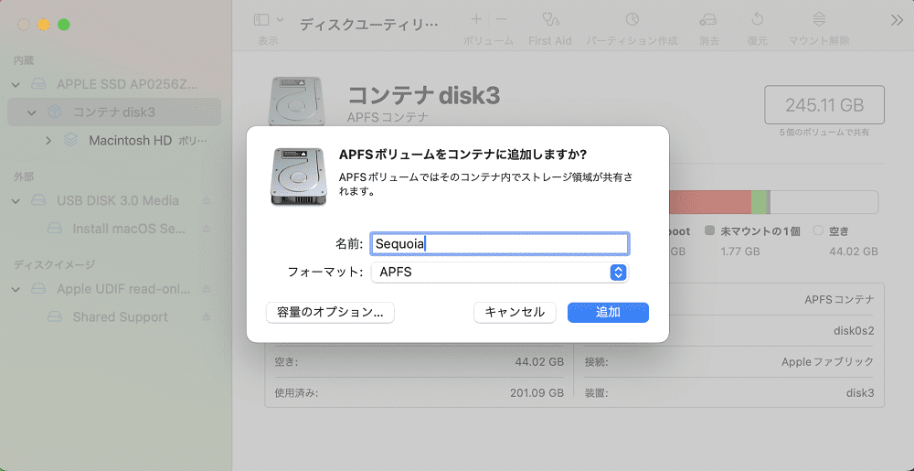Select APPLE SSD AP0256Z in sidebar
914x471 pixels.
click(127, 84)
